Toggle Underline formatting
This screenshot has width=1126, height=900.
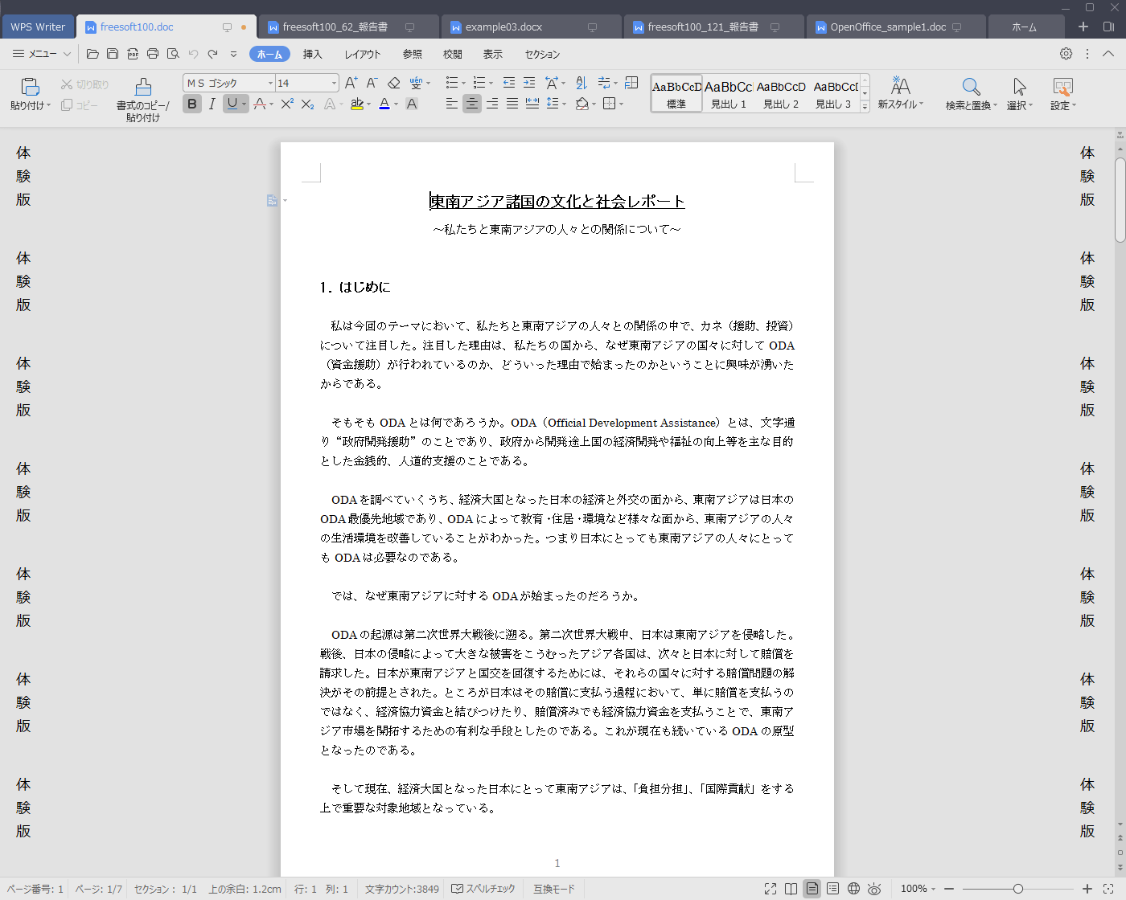click(x=232, y=104)
